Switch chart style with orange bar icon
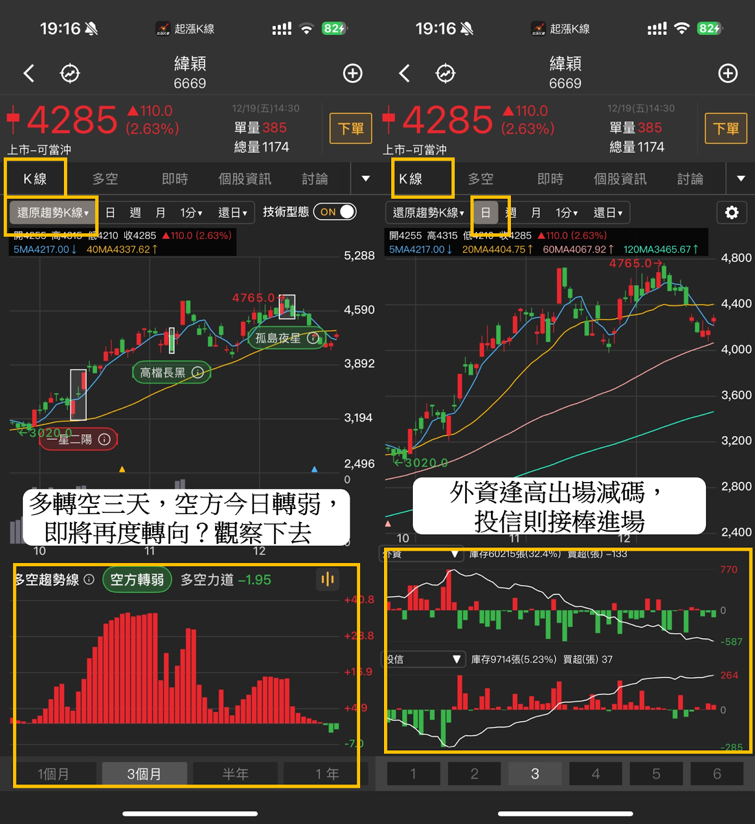This screenshot has height=824, width=755. coord(327,580)
